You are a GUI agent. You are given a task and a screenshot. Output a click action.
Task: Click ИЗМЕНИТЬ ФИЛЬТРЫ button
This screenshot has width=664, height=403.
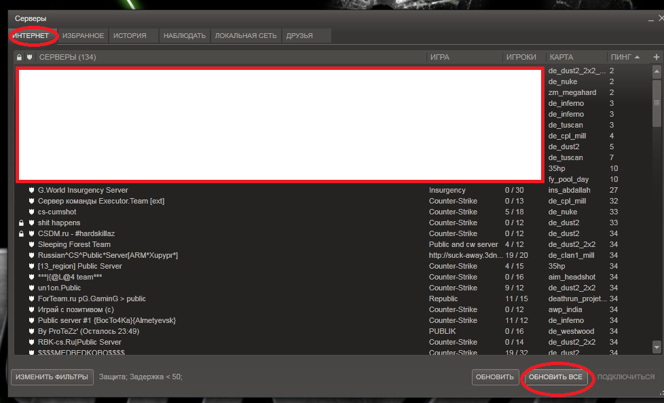click(x=52, y=377)
